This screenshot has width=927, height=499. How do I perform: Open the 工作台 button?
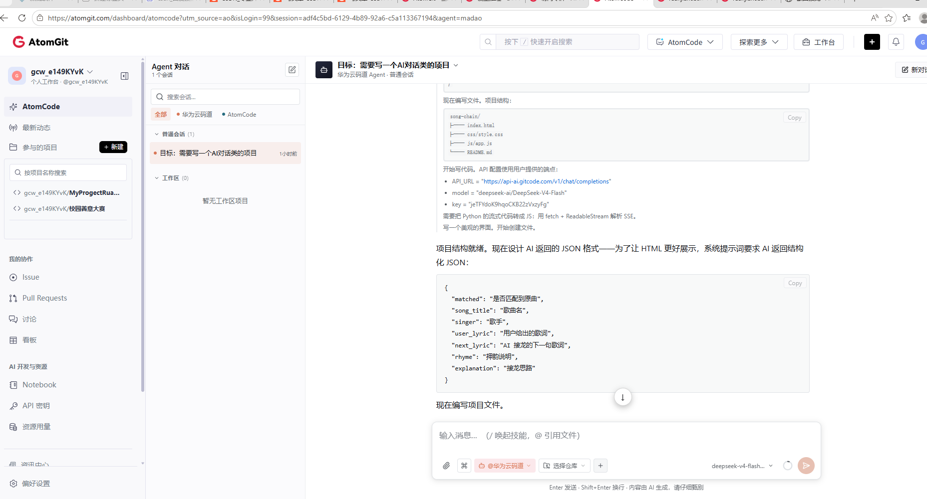(x=819, y=42)
